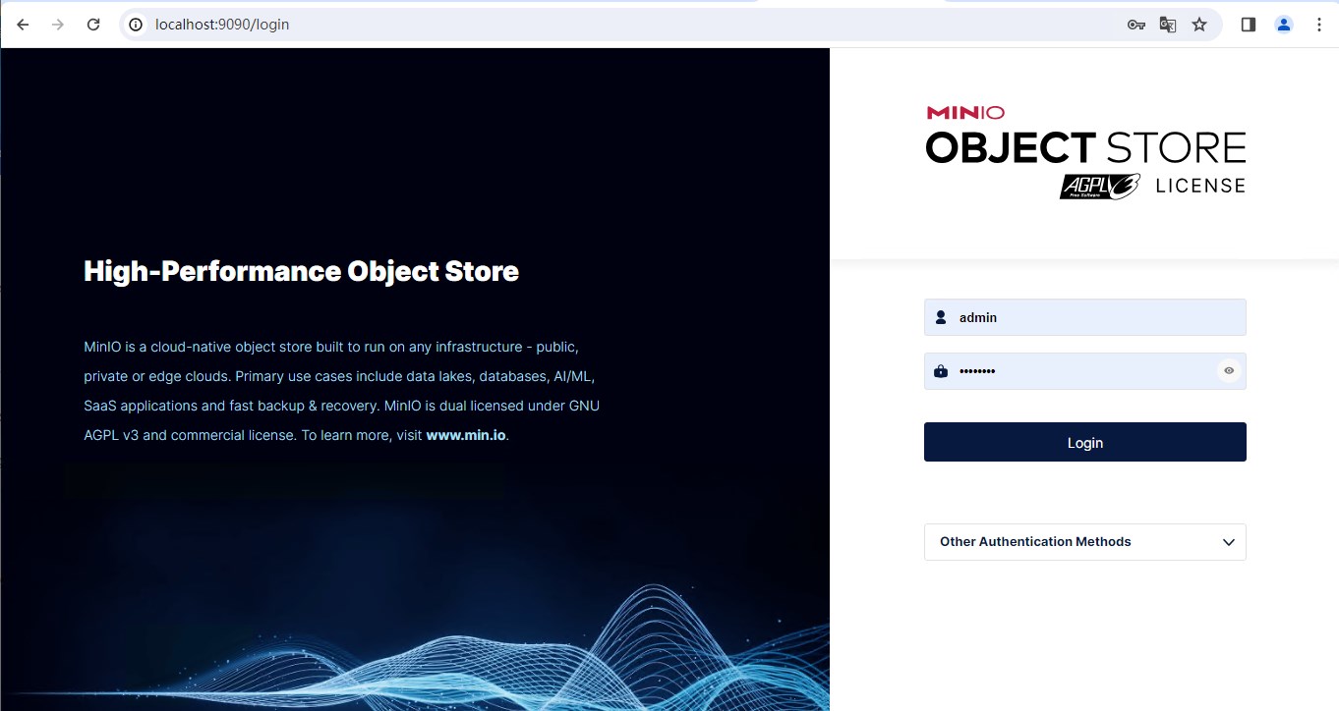The height and width of the screenshot is (711, 1339).
Task: View site information icon in address bar
Action: coord(136,25)
